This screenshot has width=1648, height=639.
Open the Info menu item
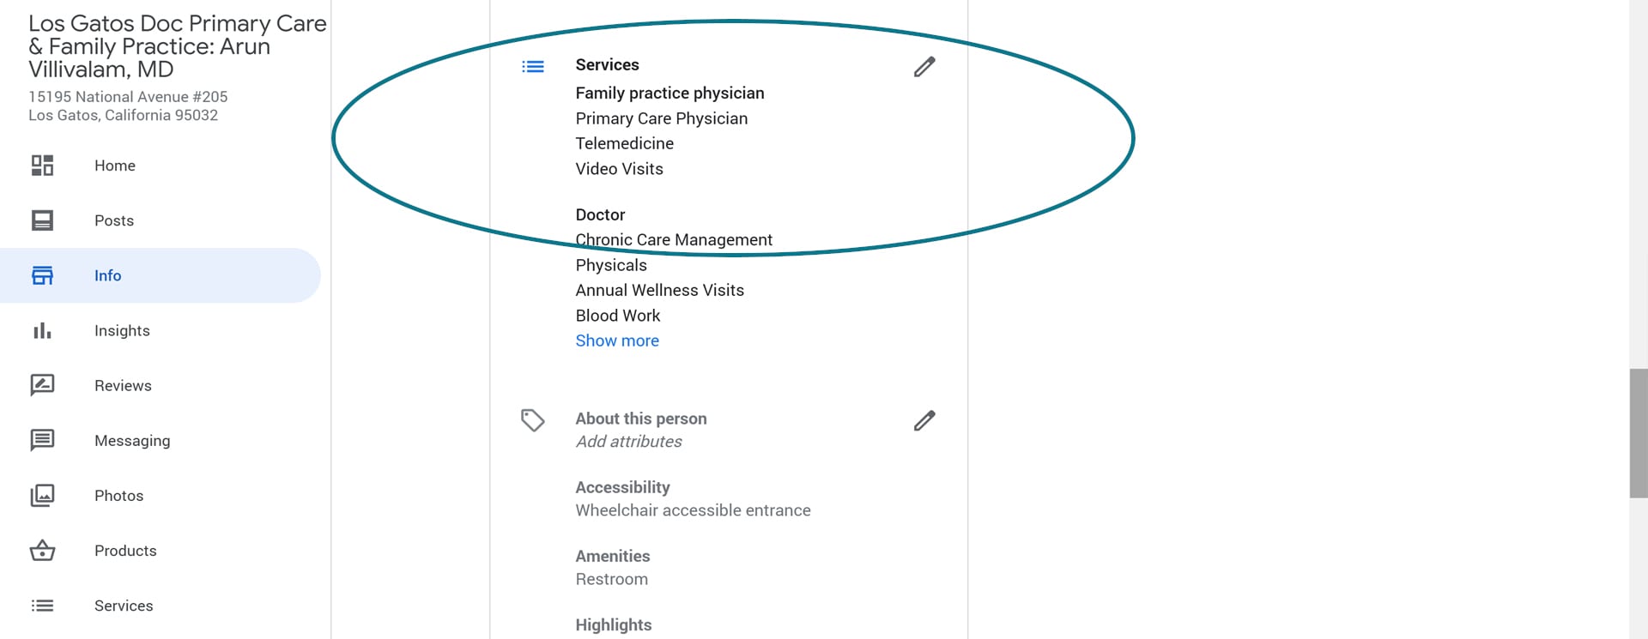[x=107, y=275]
